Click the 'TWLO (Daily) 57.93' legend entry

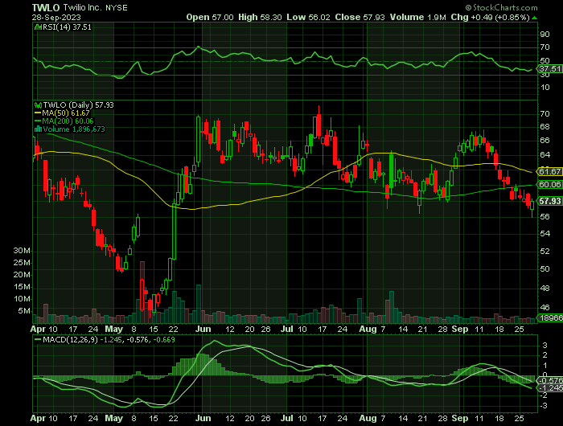click(79, 105)
